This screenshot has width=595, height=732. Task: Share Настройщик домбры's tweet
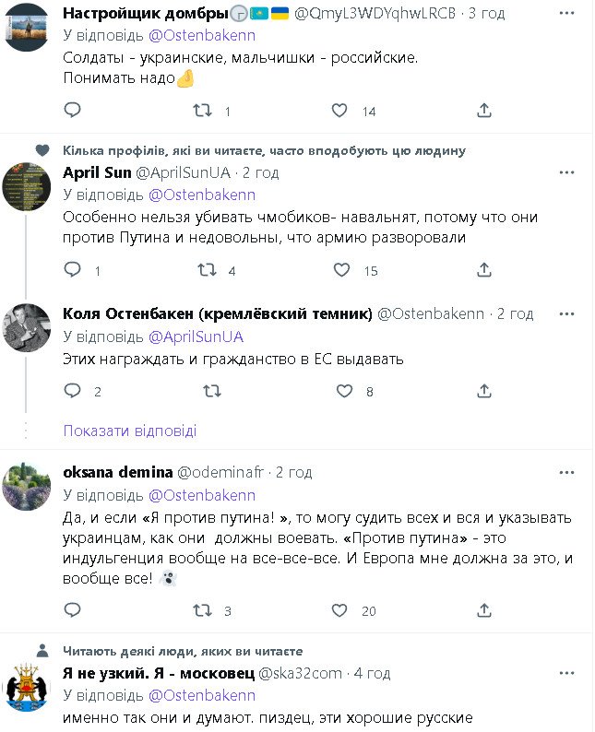click(x=484, y=111)
